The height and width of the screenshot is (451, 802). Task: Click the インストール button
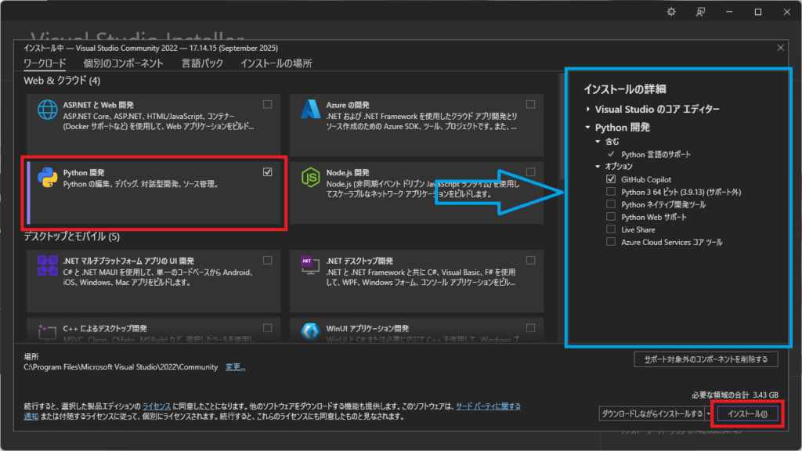click(747, 413)
